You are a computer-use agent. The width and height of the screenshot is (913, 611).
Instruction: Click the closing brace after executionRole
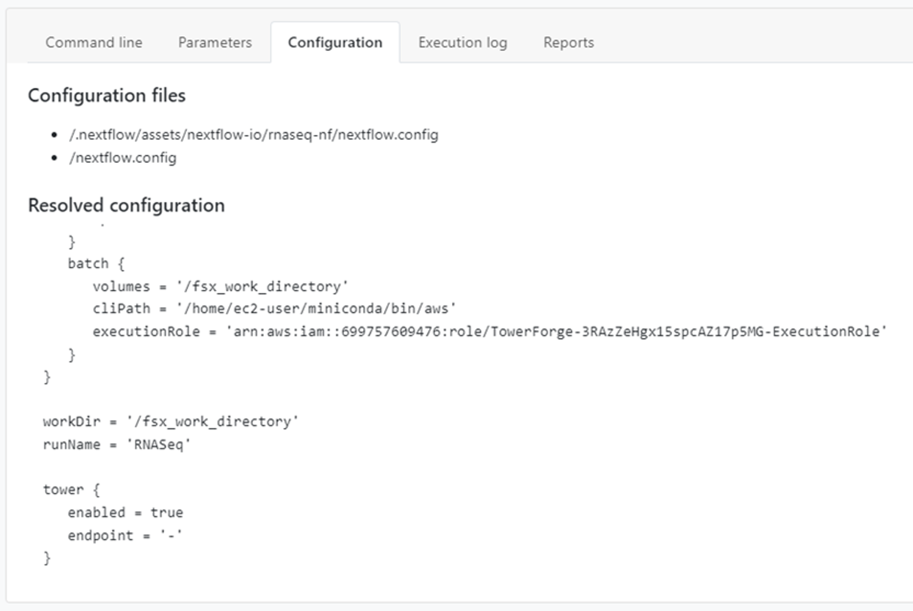click(x=72, y=355)
